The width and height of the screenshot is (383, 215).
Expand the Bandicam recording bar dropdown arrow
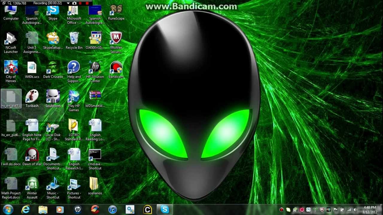(68, 3)
